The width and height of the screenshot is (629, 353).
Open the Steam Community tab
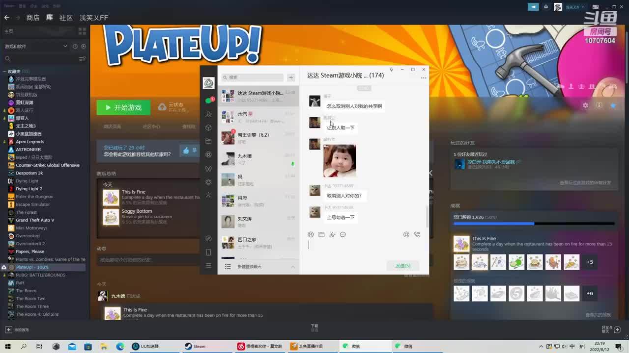[x=66, y=18]
